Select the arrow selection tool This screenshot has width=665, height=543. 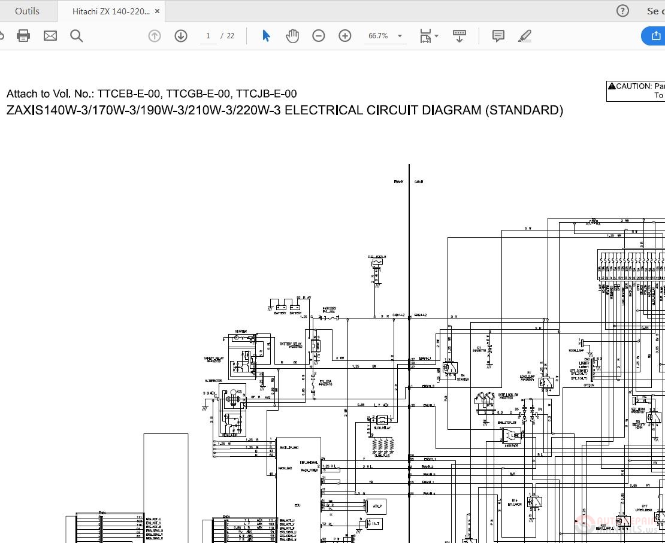[266, 35]
